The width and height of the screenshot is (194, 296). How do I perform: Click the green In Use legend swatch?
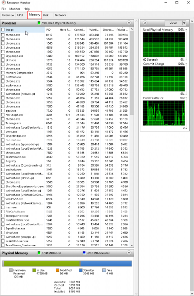pos(34,270)
